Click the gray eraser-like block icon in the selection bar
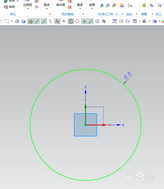 [x=17, y=22]
